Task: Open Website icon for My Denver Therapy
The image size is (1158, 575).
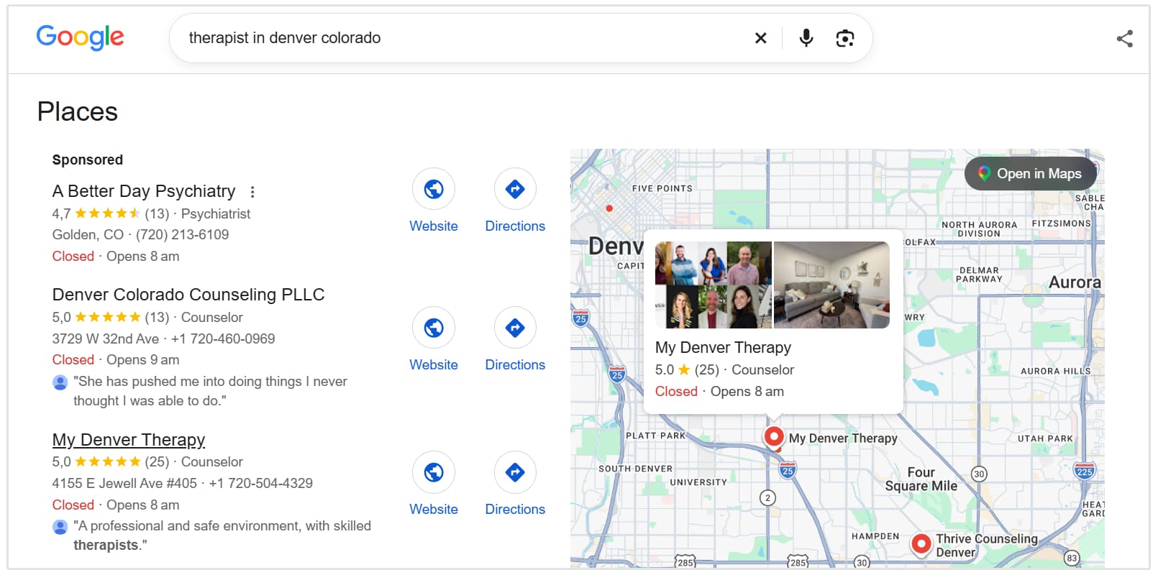Action: (434, 472)
